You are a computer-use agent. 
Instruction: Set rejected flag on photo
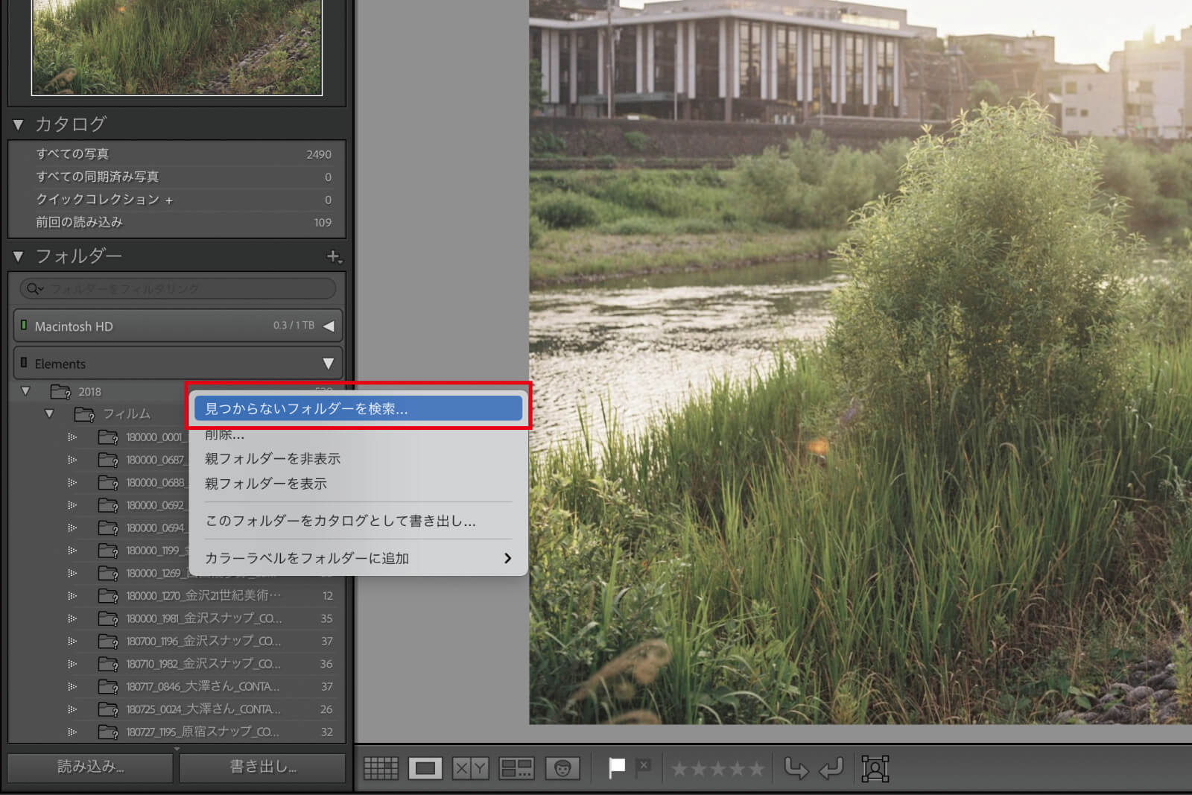click(643, 768)
